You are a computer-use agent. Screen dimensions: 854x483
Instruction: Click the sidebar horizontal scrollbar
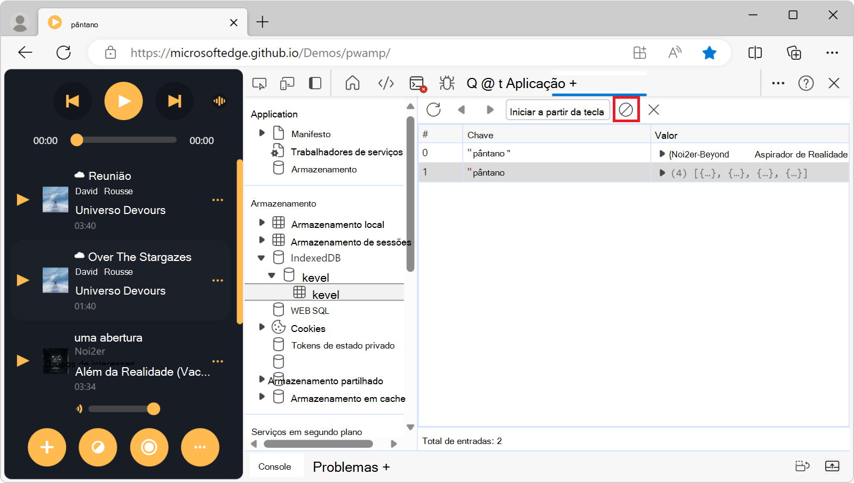click(318, 444)
